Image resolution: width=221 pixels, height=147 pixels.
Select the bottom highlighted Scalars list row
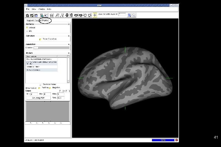coord(41,70)
